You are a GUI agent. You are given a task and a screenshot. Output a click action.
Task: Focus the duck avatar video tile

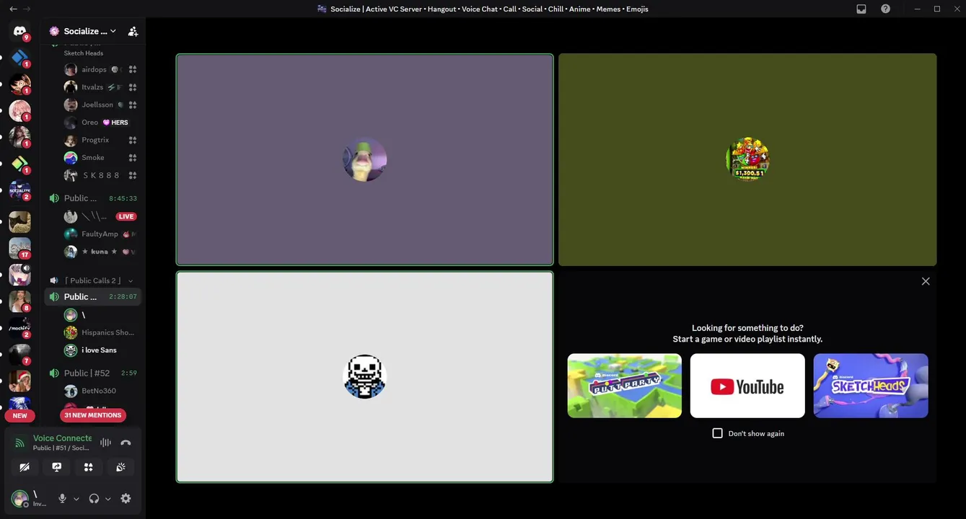pos(365,159)
